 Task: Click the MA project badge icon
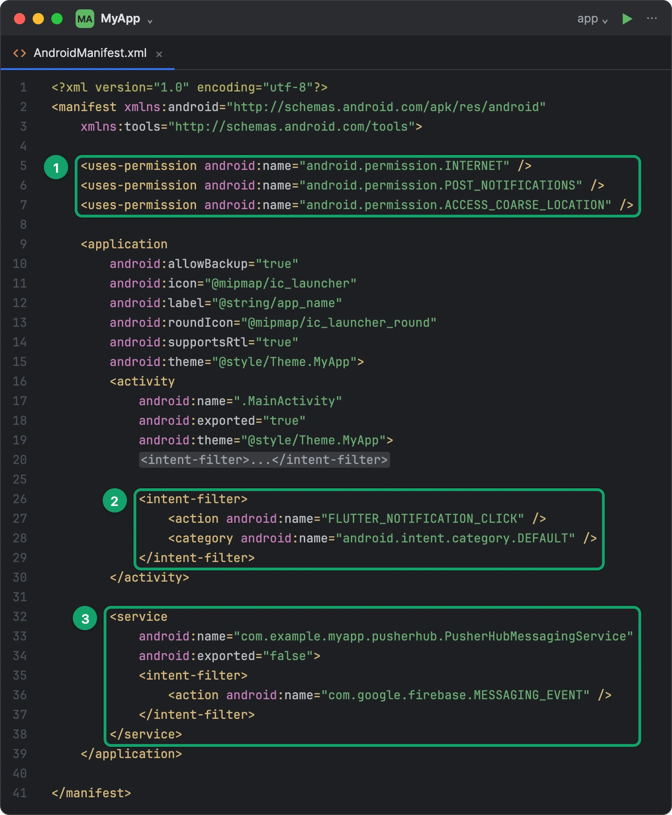point(85,19)
